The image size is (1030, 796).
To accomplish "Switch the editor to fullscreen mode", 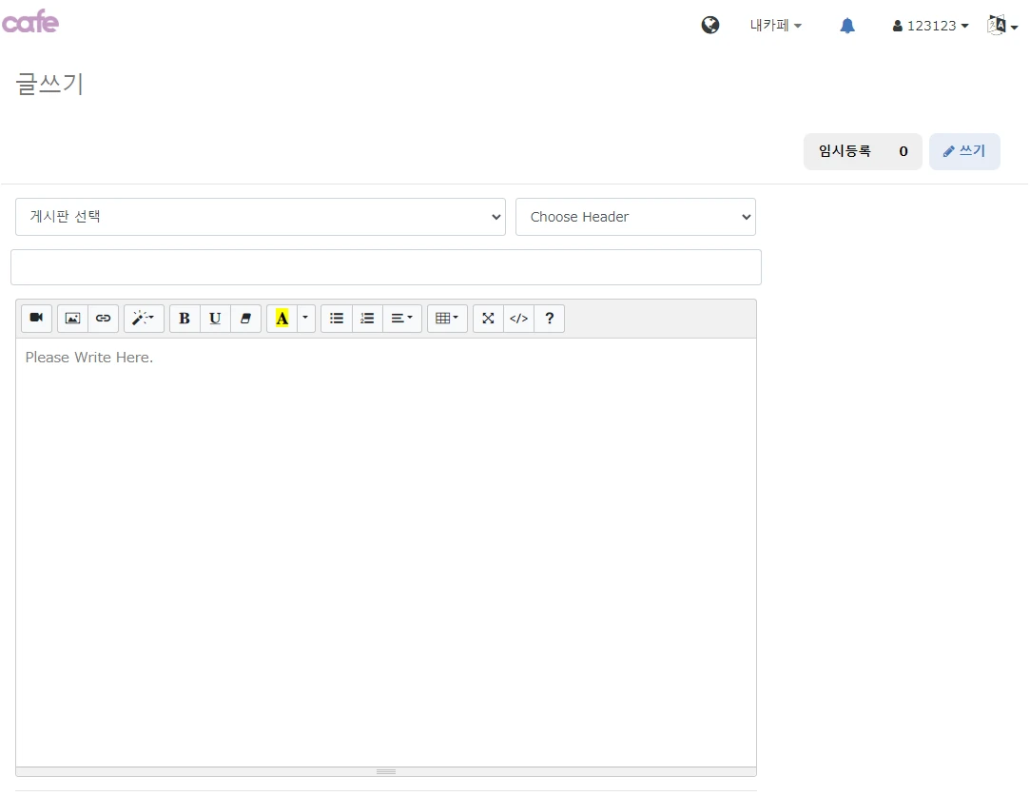I will click(488, 319).
